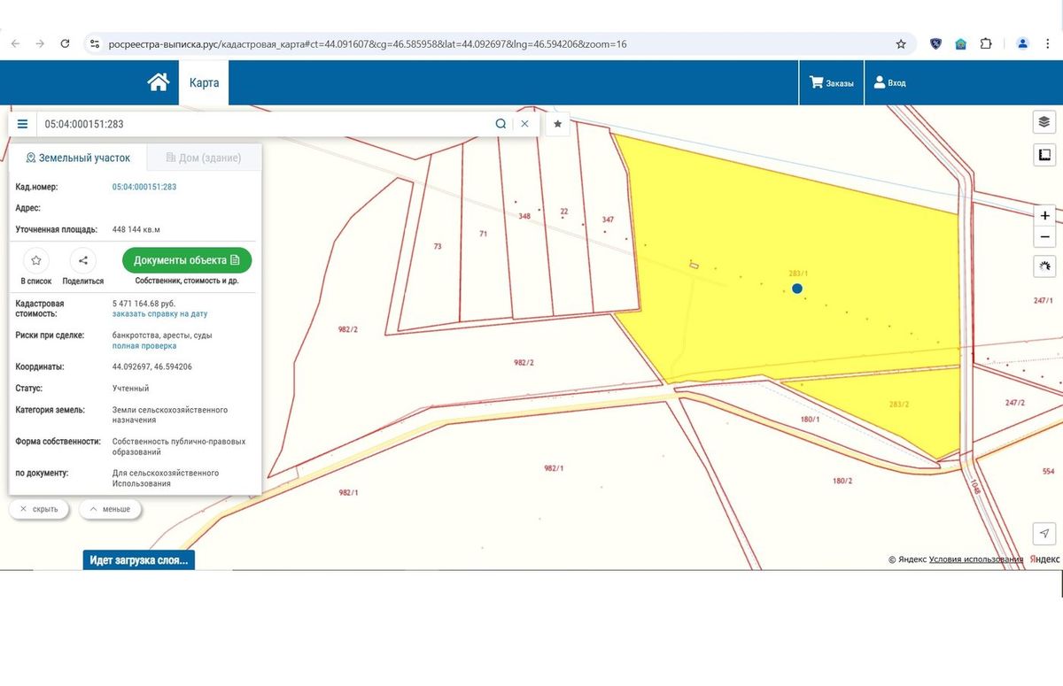Viewport: 1063px width, 686px height.
Task: Open Заказы shopping cart
Action: [831, 83]
